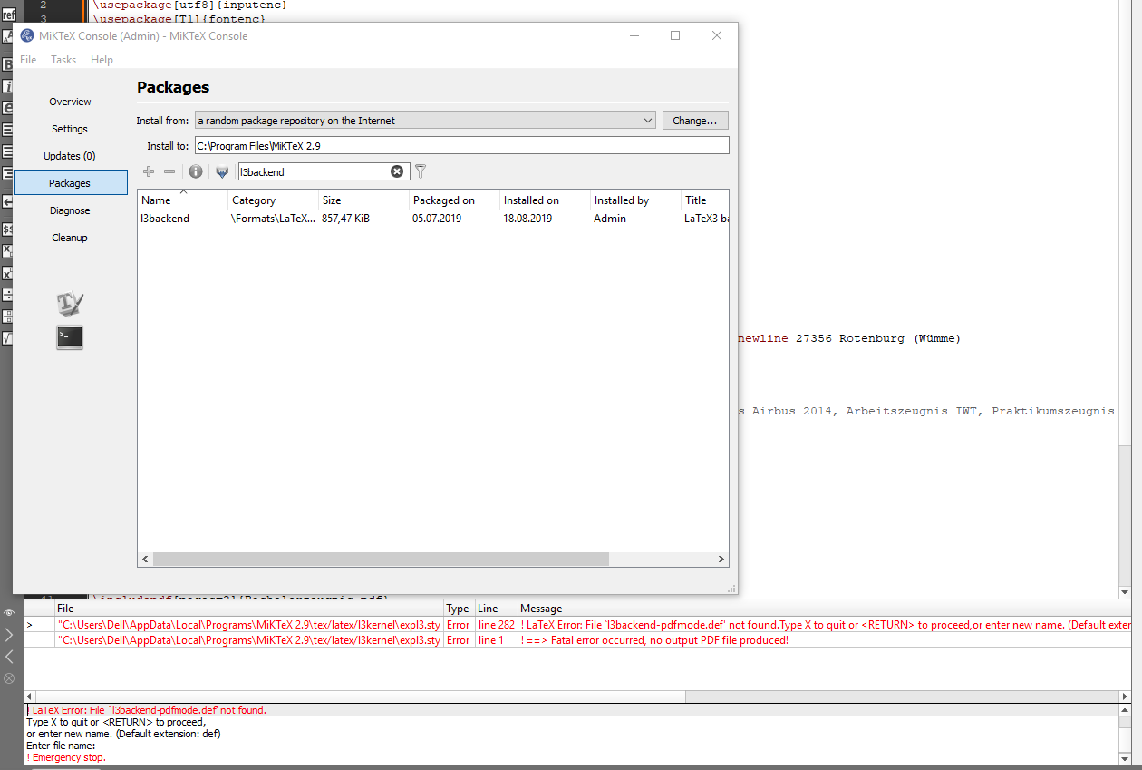The width and height of the screenshot is (1142, 770).
Task: Click the 05.07.2019 packaged date cell
Action: click(x=437, y=219)
